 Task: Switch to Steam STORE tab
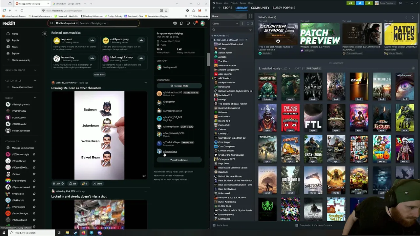click(x=227, y=8)
